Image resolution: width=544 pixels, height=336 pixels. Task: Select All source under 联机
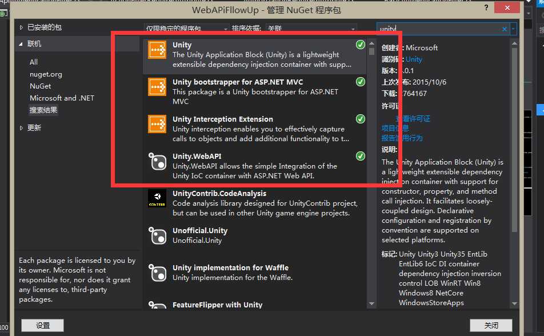click(x=34, y=62)
